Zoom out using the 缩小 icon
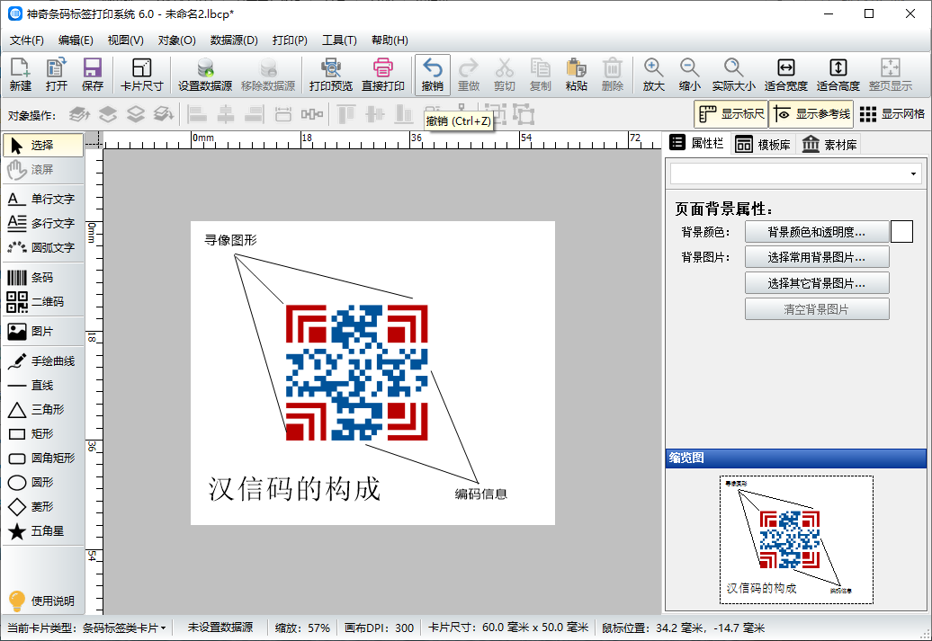Image resolution: width=932 pixels, height=641 pixels. coord(689,75)
